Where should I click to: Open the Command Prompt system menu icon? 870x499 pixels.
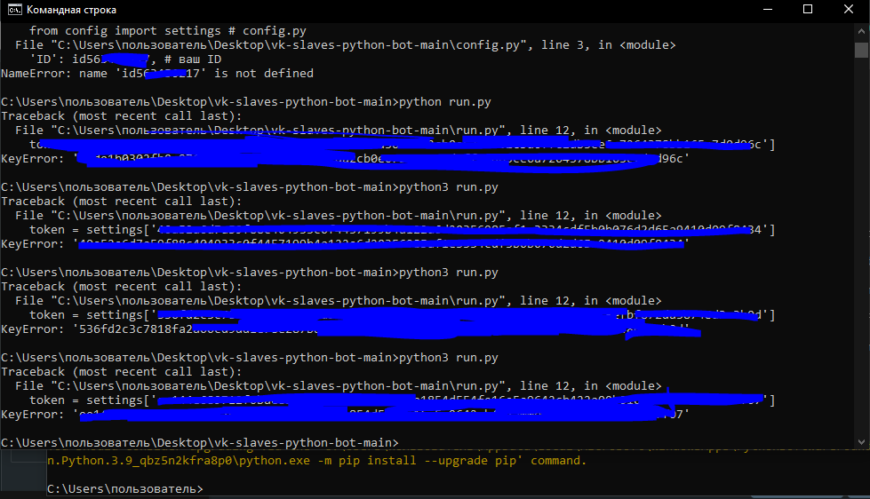point(15,10)
